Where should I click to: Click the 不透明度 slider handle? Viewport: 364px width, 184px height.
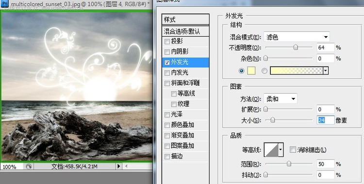click(x=296, y=47)
